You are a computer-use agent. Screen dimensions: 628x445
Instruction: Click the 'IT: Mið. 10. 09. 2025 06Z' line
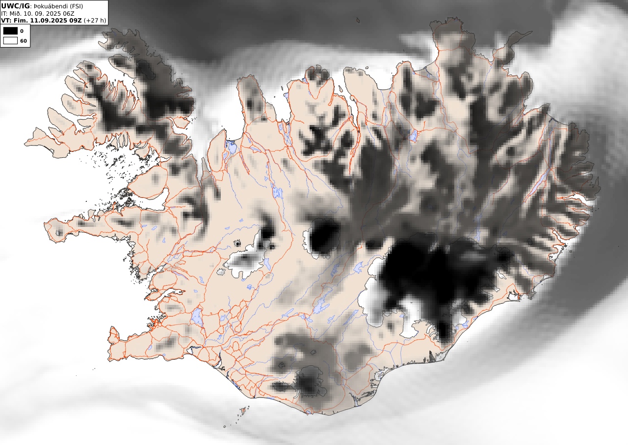(39, 13)
